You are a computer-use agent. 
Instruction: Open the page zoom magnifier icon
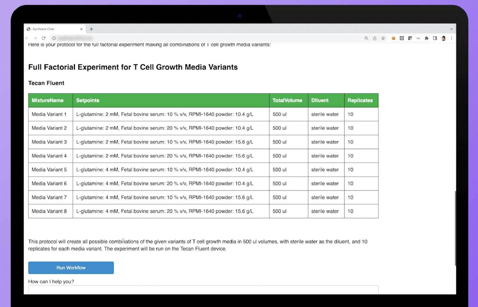point(366,38)
